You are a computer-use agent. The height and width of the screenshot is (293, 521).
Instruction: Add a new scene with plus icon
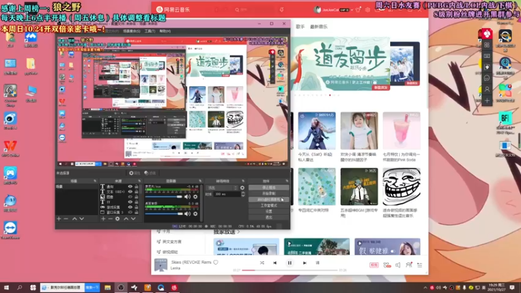click(59, 219)
